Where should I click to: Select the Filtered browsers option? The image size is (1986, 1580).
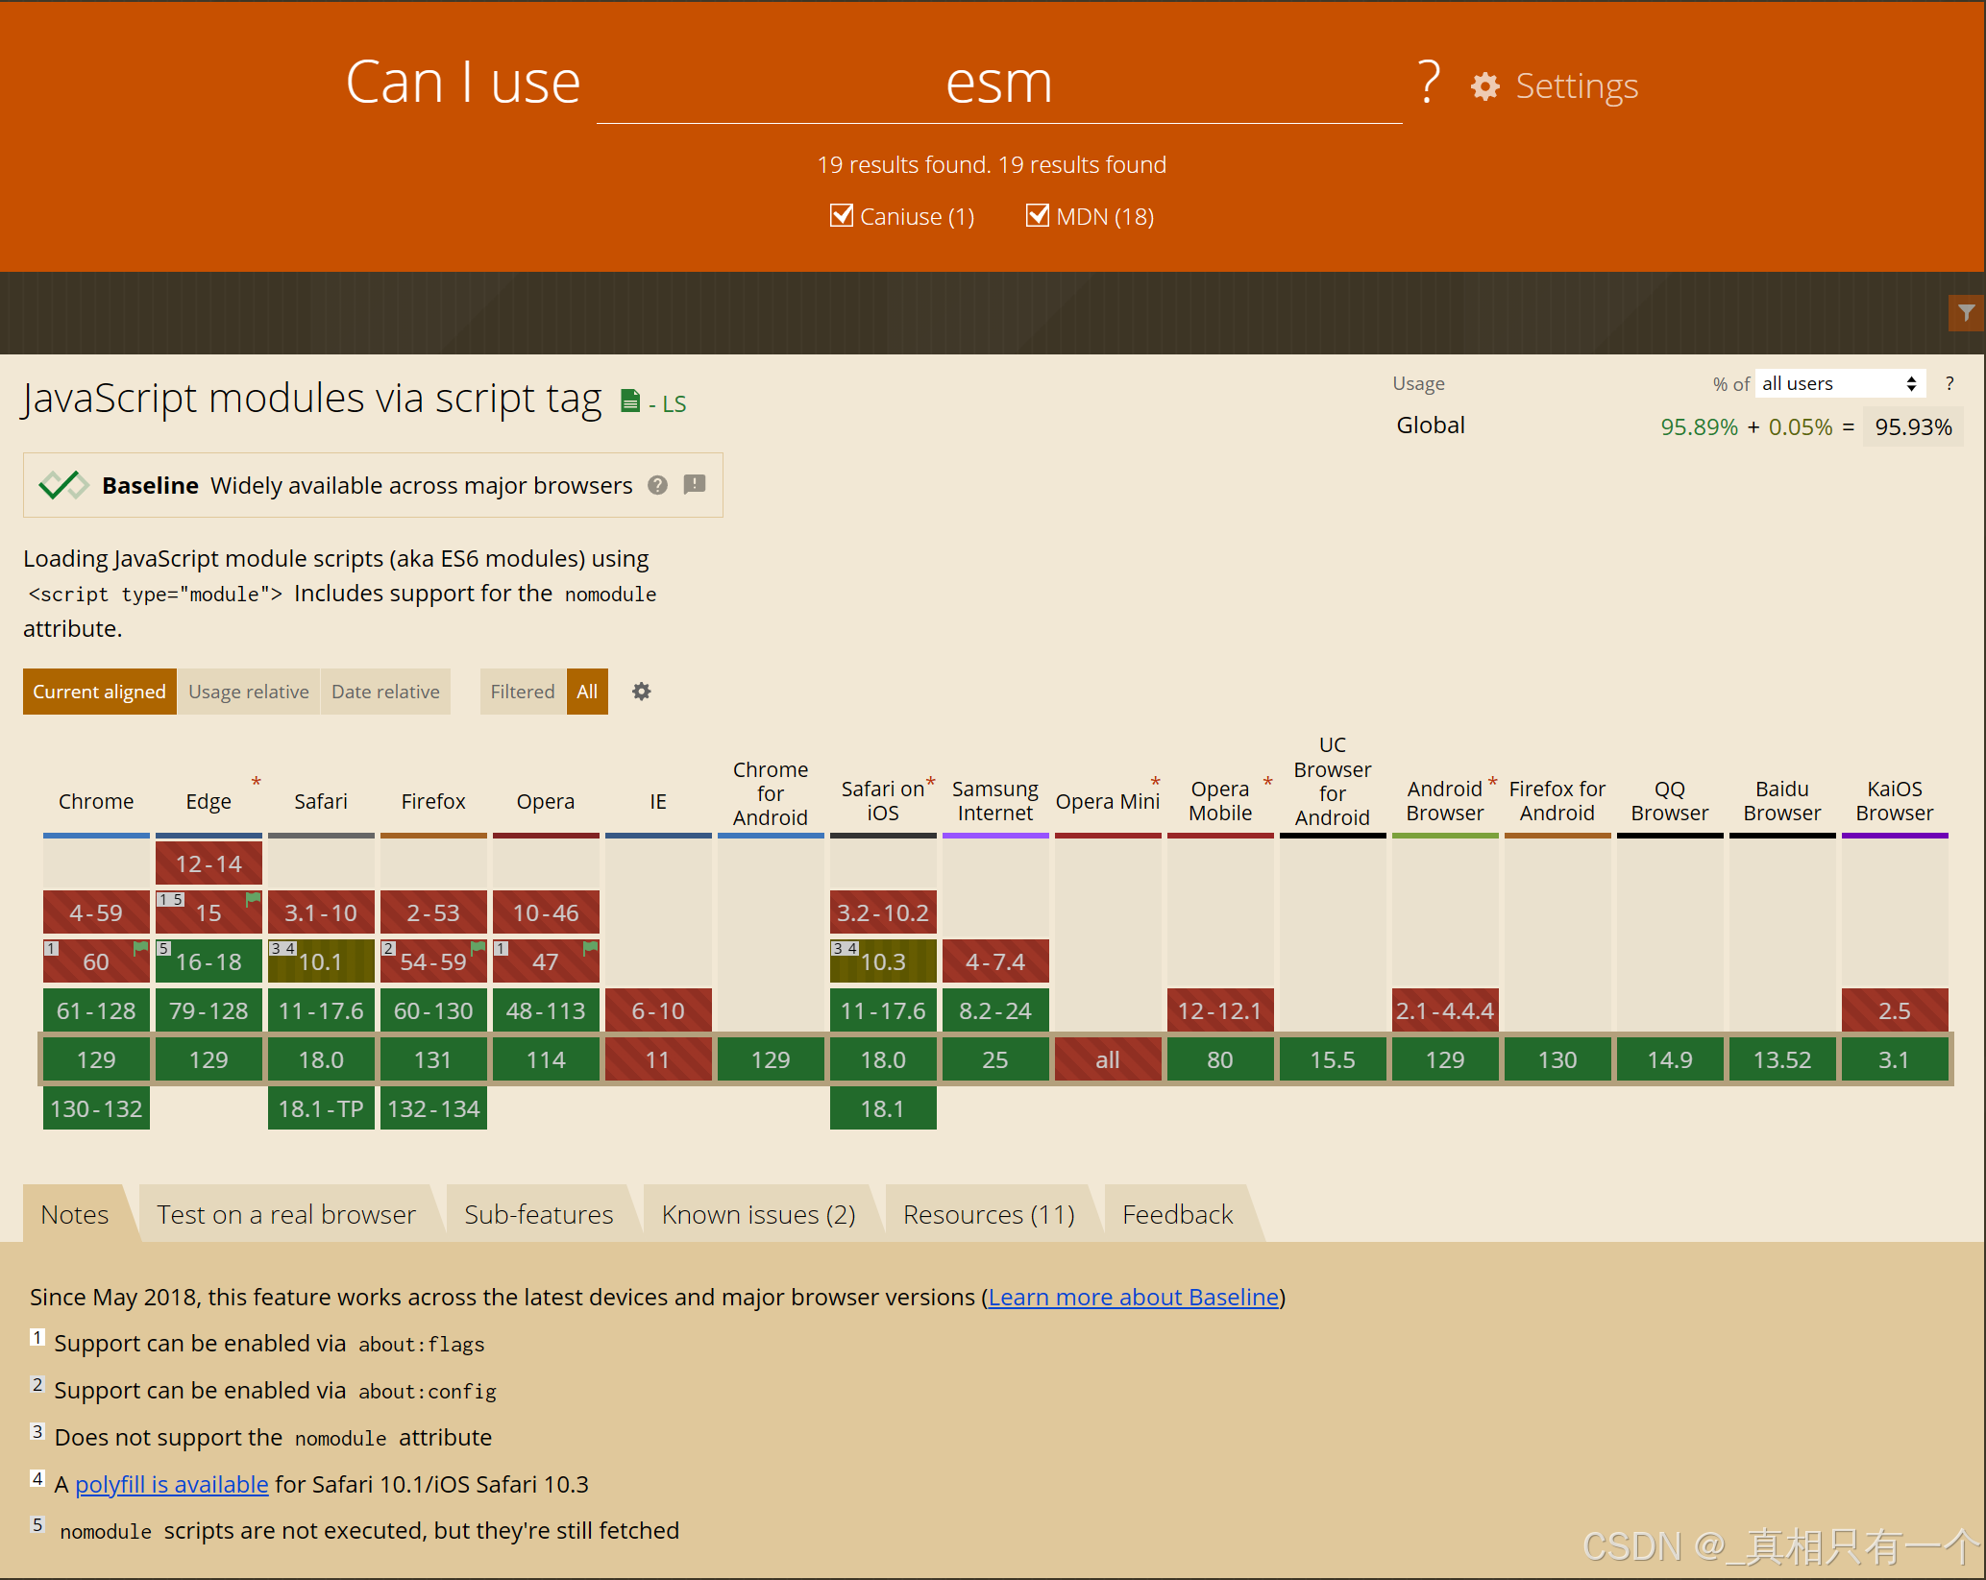(x=523, y=692)
